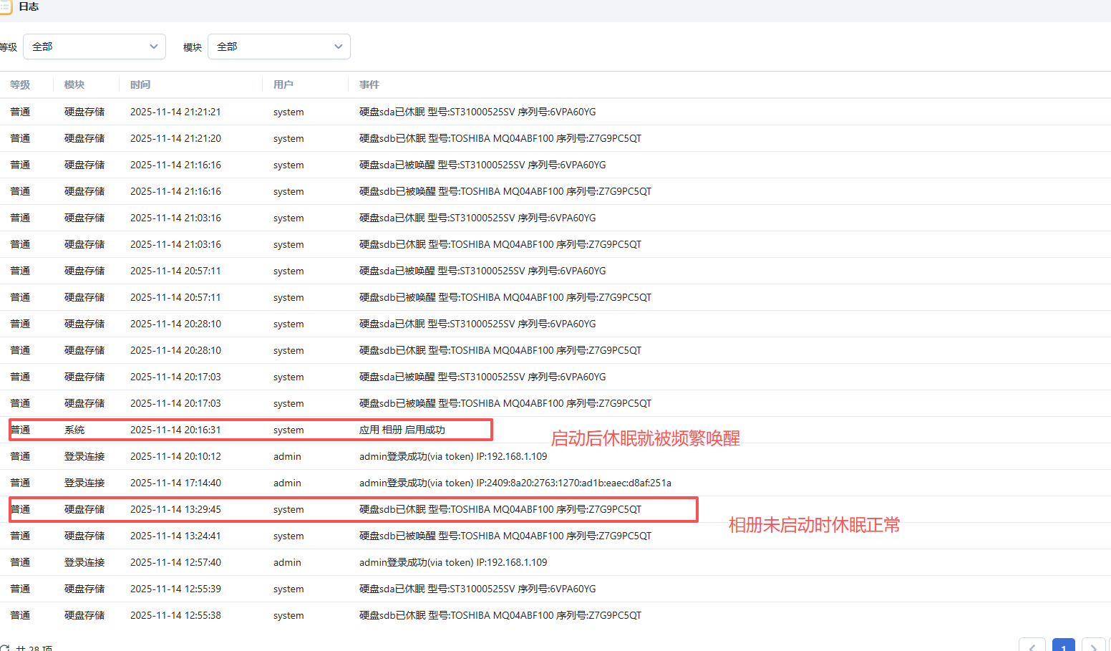Click the system user cell in the 20:16:31 row
This screenshot has height=651, width=1111.
(x=288, y=430)
